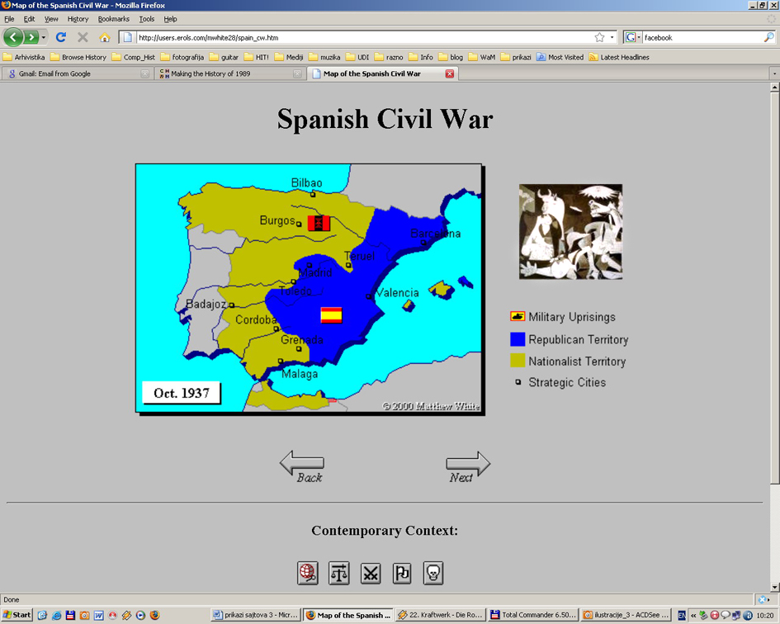780x624 pixels.
Task: Click the Back arrow below the map
Action: point(302,466)
